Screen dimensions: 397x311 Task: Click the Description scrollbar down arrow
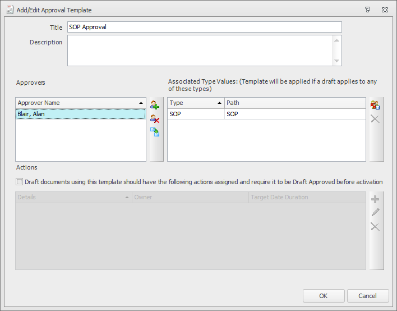pos(336,61)
